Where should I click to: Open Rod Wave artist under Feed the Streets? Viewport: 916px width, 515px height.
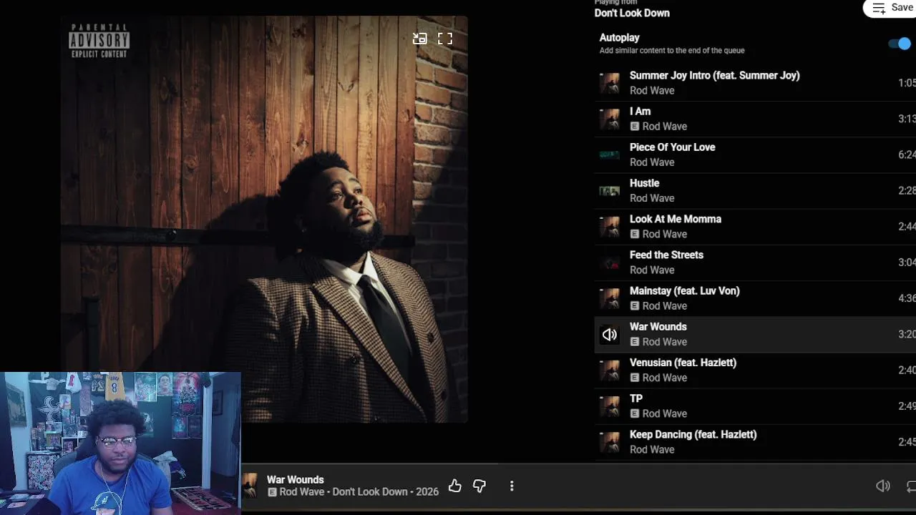coord(652,270)
